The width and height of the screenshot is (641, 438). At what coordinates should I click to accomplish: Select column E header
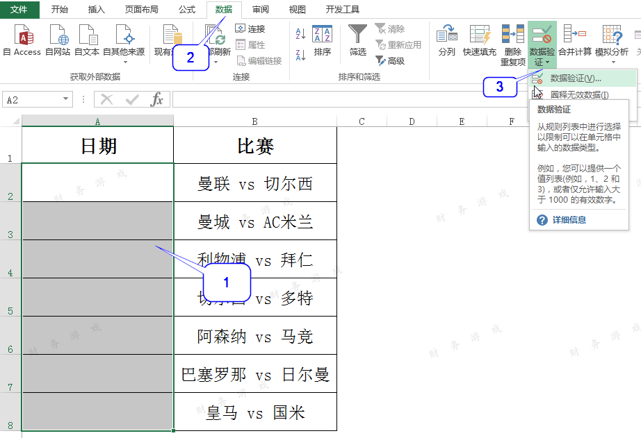(462, 121)
